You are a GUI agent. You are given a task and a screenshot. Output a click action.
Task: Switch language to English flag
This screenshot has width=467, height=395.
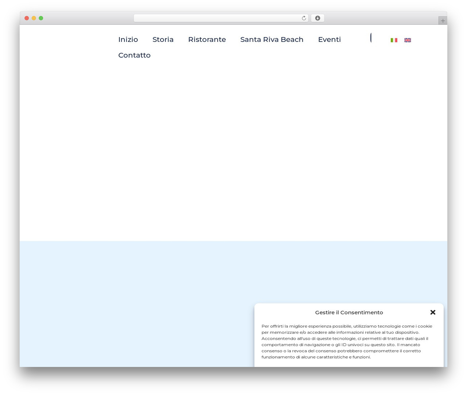(408, 40)
